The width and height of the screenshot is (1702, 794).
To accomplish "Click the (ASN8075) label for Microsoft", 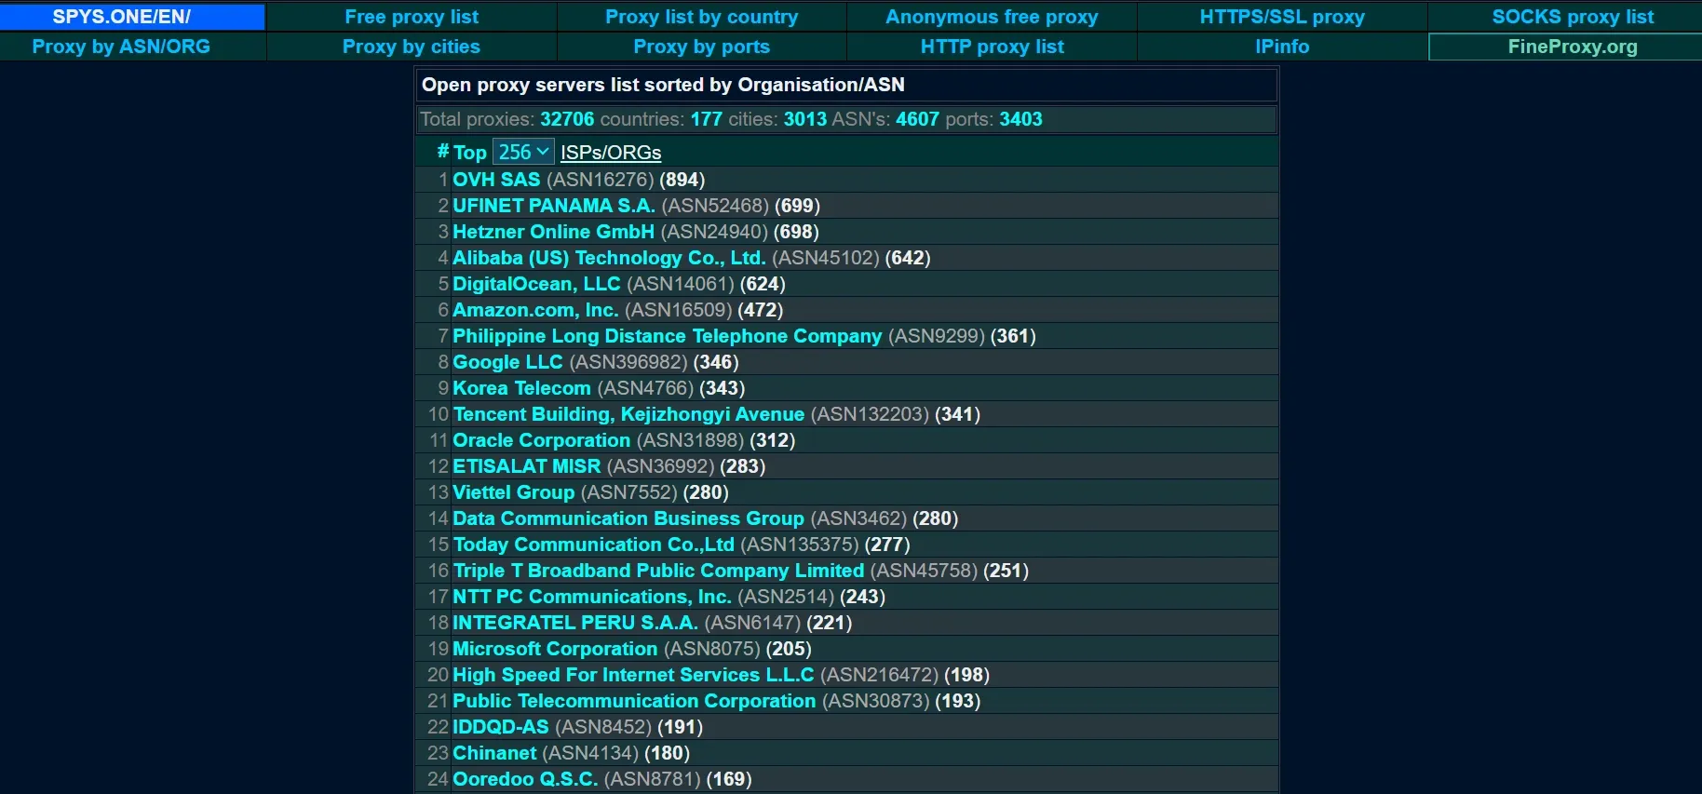I will coord(712,649).
